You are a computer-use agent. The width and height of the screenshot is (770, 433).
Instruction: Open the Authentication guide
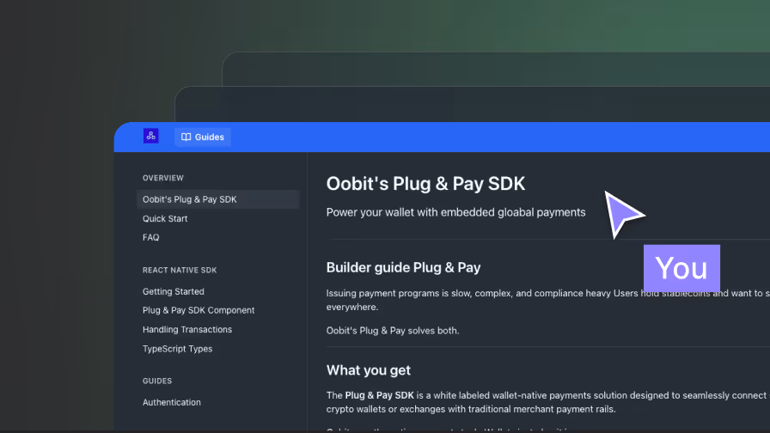pos(171,402)
